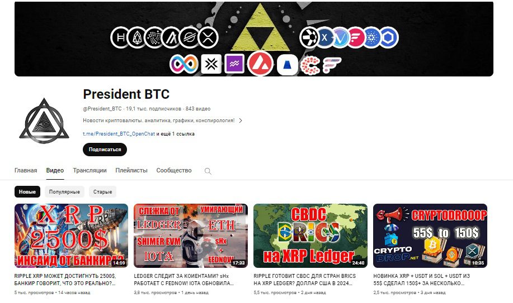This screenshot has width=513, height=303.
Task: Open the Сообщество tab
Action: [x=174, y=170]
